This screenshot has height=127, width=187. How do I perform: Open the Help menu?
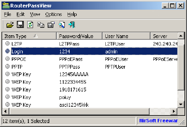(x=72, y=14)
